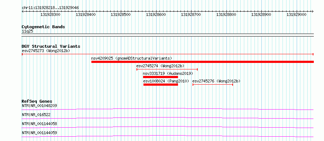324x141 pixels.
Task: Click the NTM|NM_001144059 transcript label
Action: pos(39,133)
